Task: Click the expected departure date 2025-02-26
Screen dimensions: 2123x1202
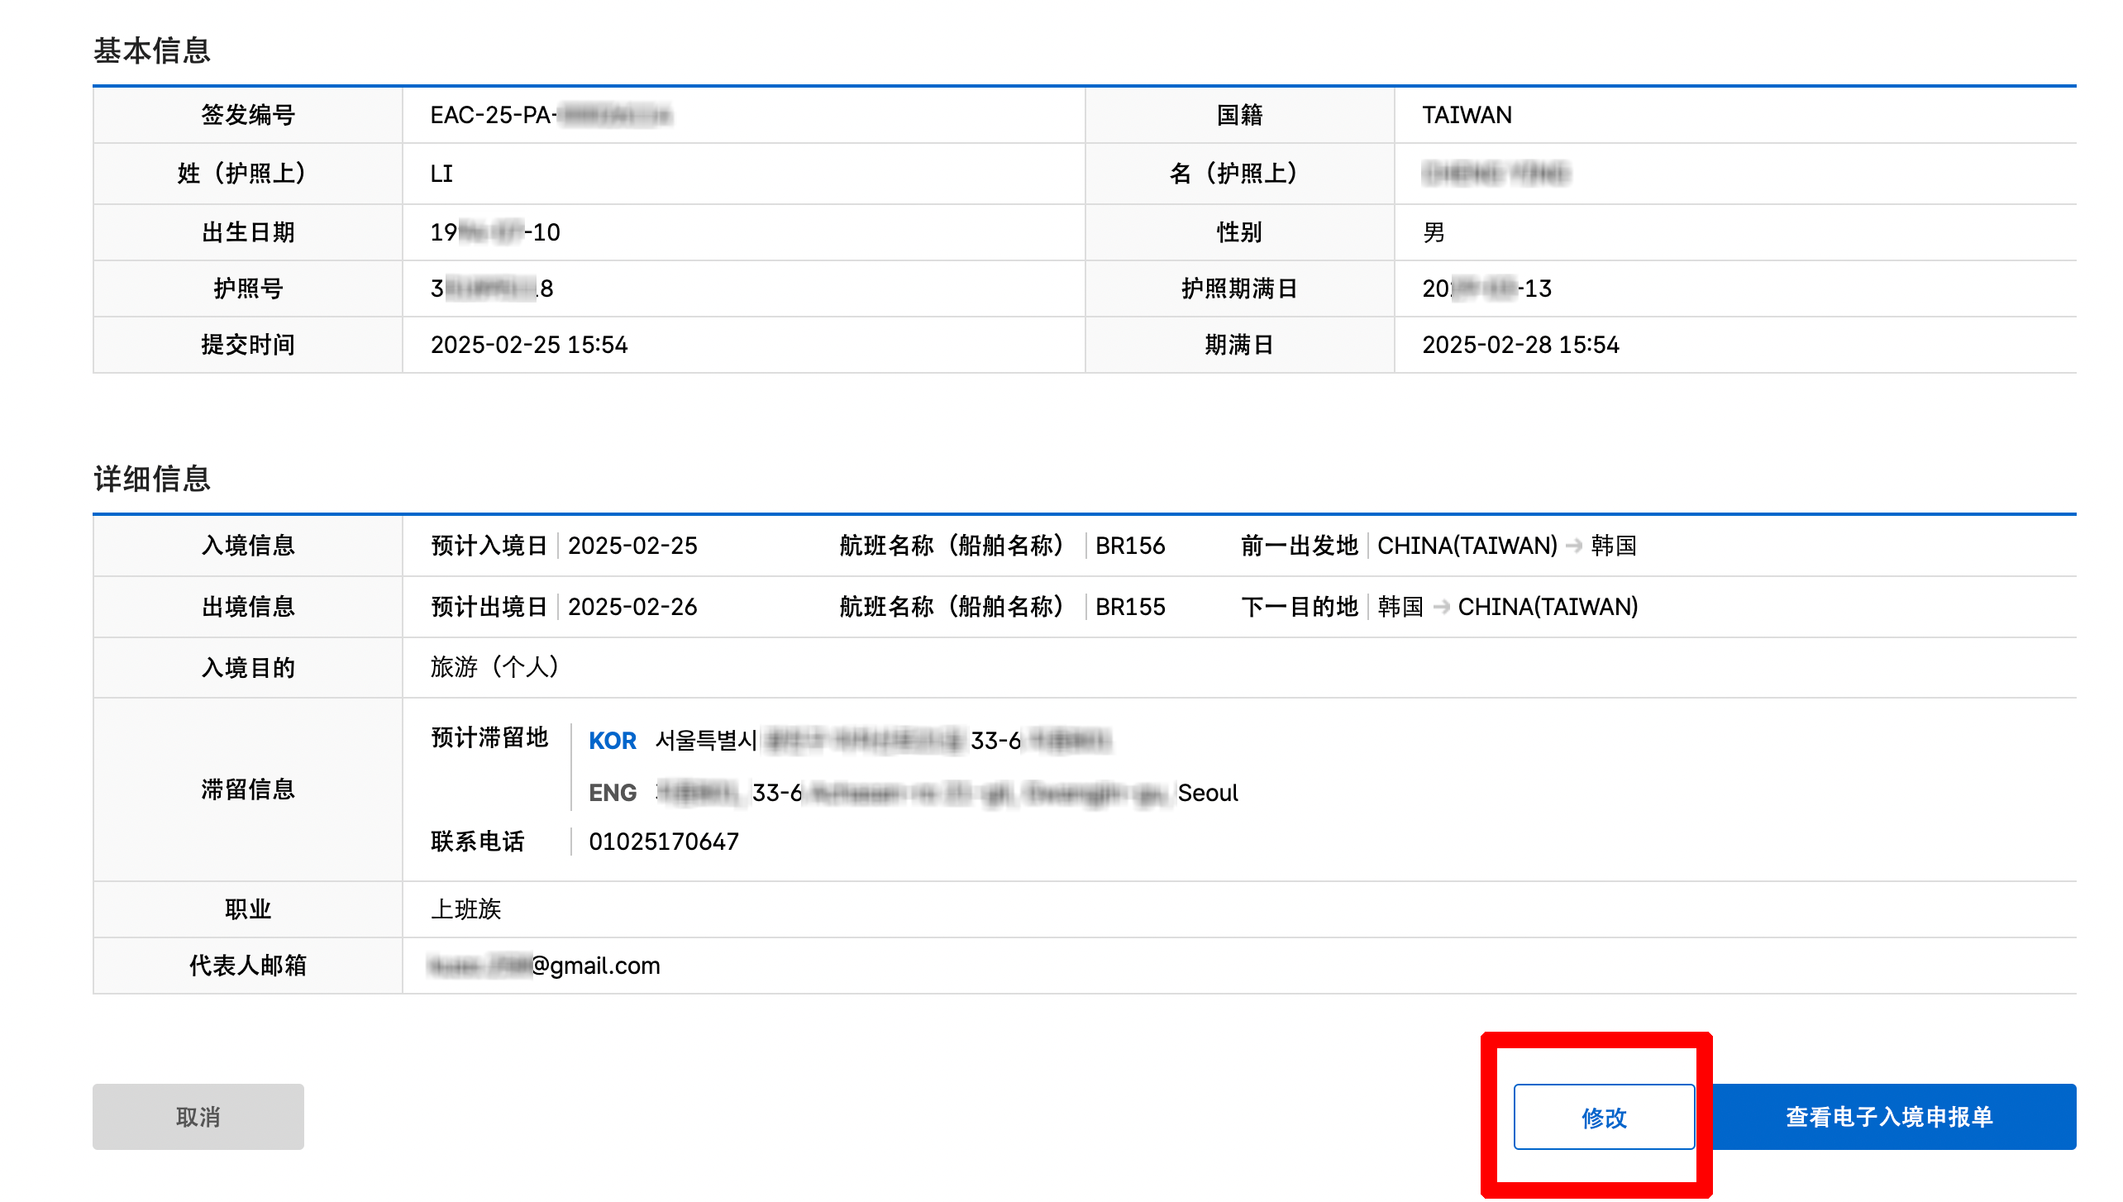Action: pos(632,607)
